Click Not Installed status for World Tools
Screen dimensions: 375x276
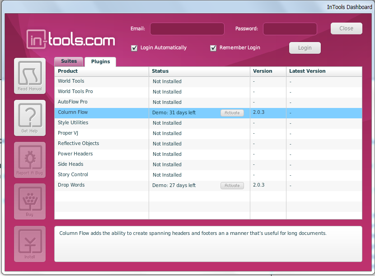click(167, 82)
